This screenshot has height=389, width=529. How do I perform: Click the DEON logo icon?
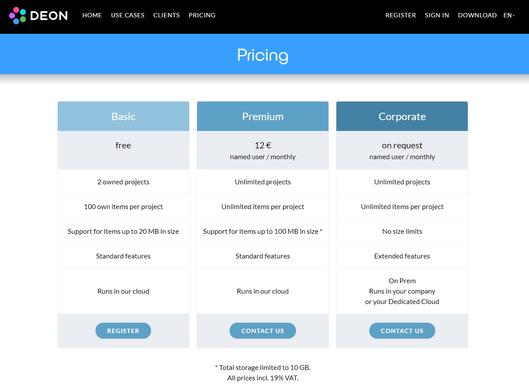(17, 16)
